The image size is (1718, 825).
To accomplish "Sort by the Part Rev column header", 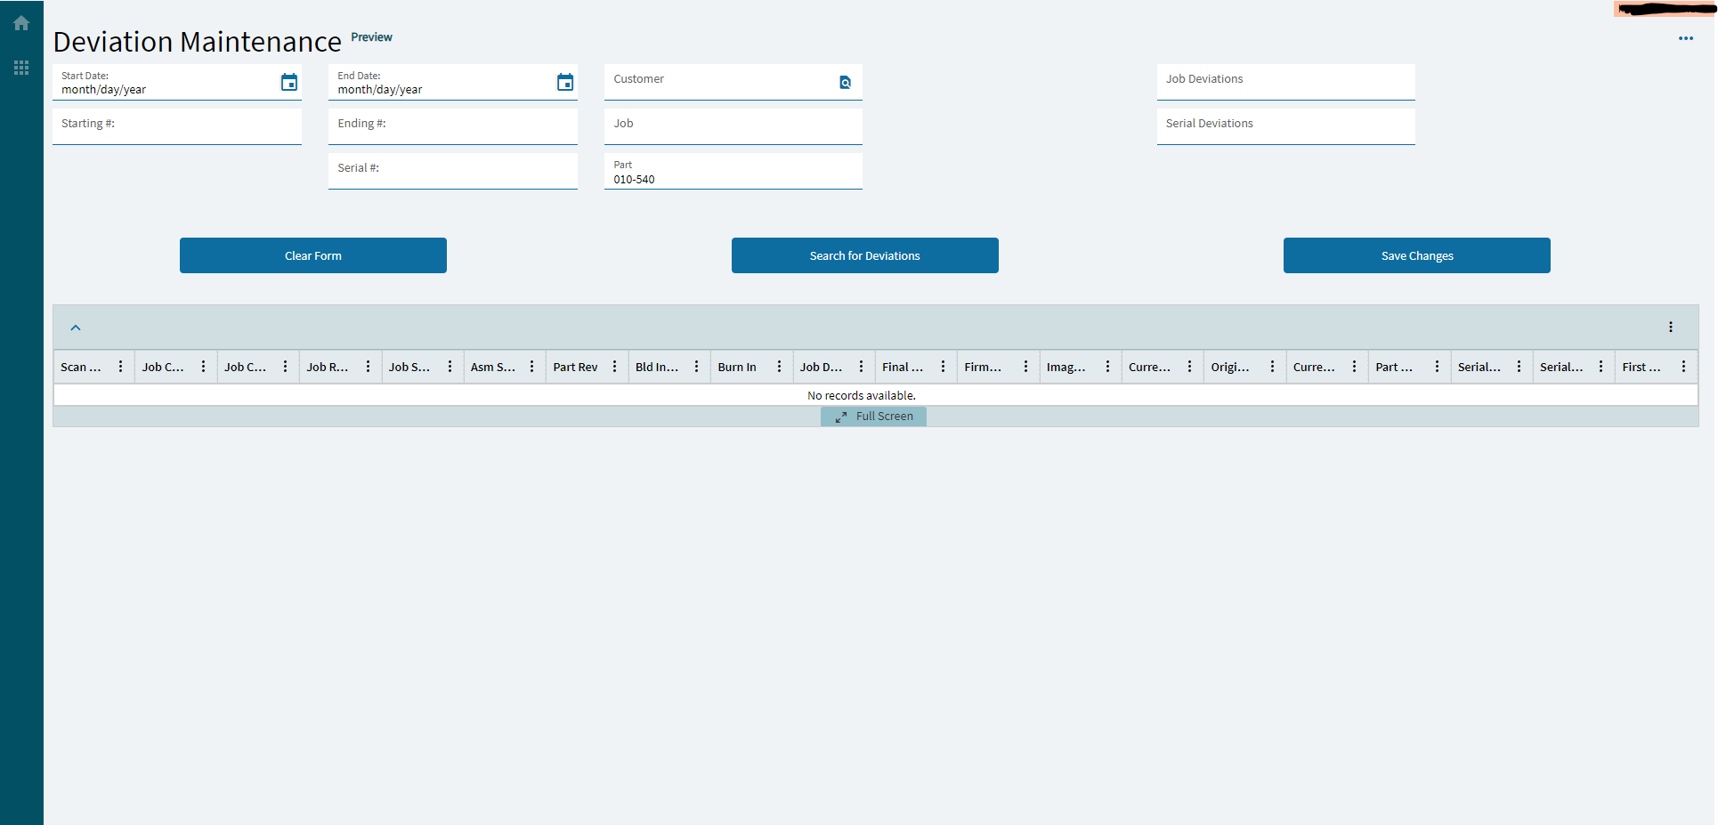I will [576, 367].
